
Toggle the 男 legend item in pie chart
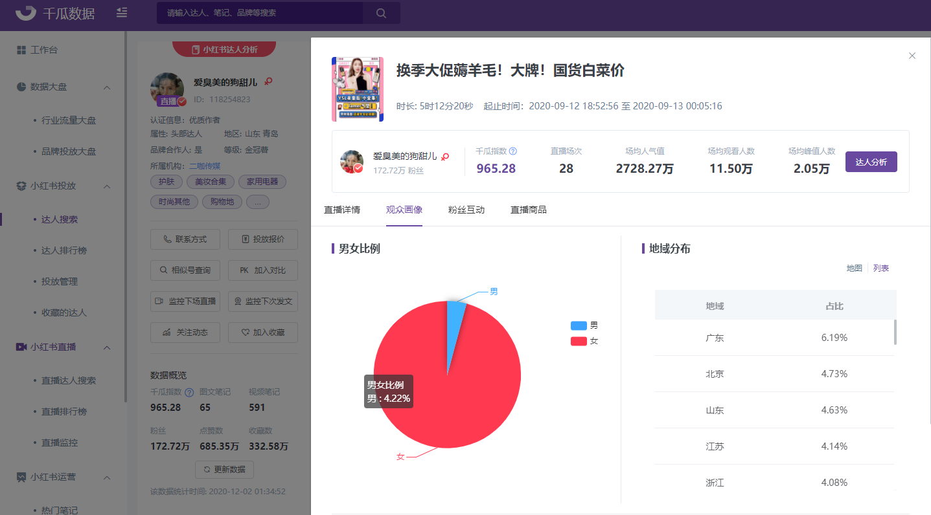[584, 325]
